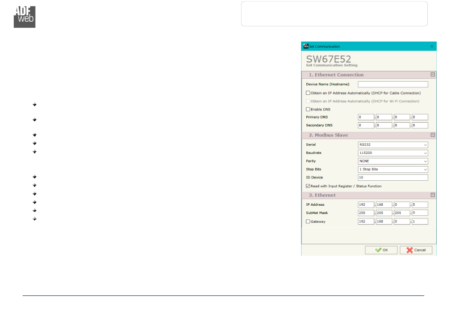This screenshot has height=311, width=449.
Task: Click the ADFweb logo
Action: (x=25, y=17)
